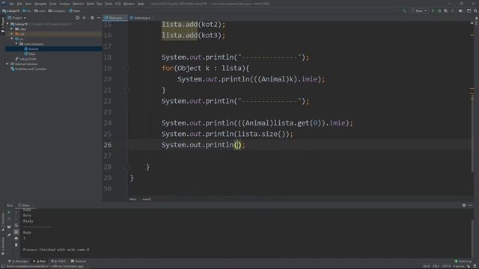479x269 pixels.
Task: Open Run panel settings gear
Action: pyautogui.click(x=464, y=205)
